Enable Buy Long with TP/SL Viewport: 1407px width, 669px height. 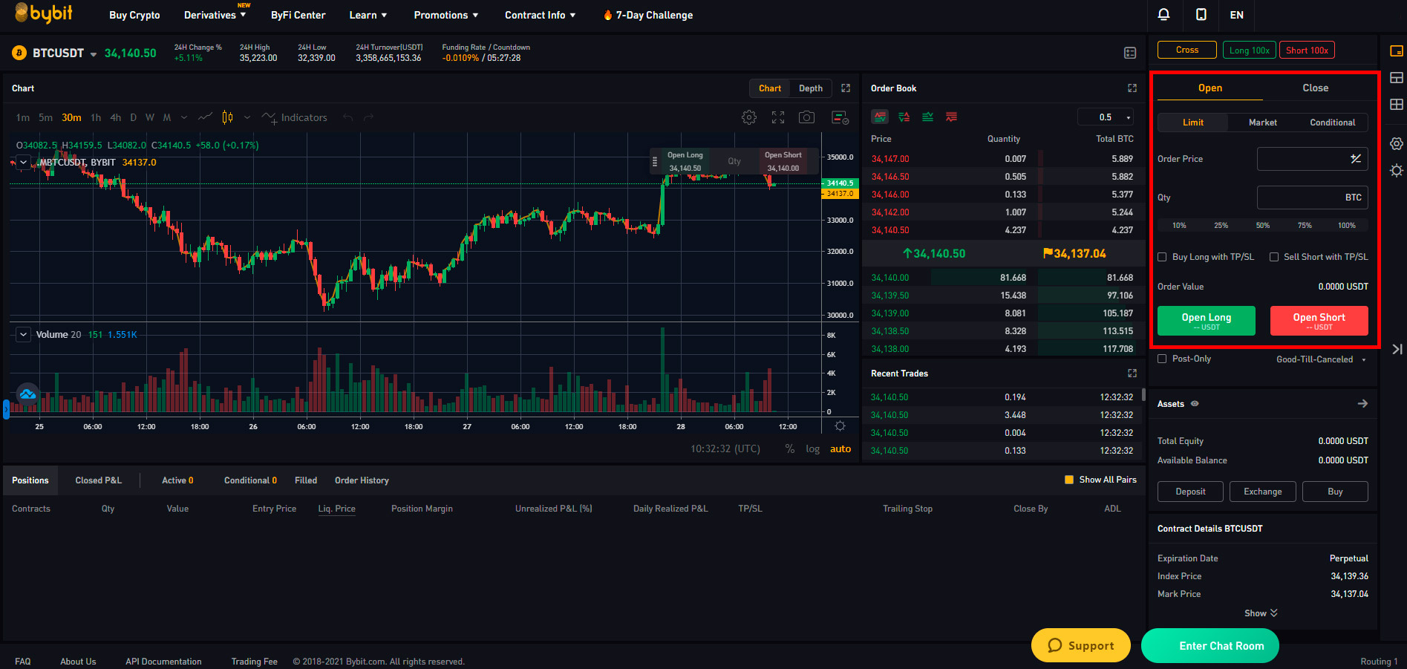[1162, 257]
